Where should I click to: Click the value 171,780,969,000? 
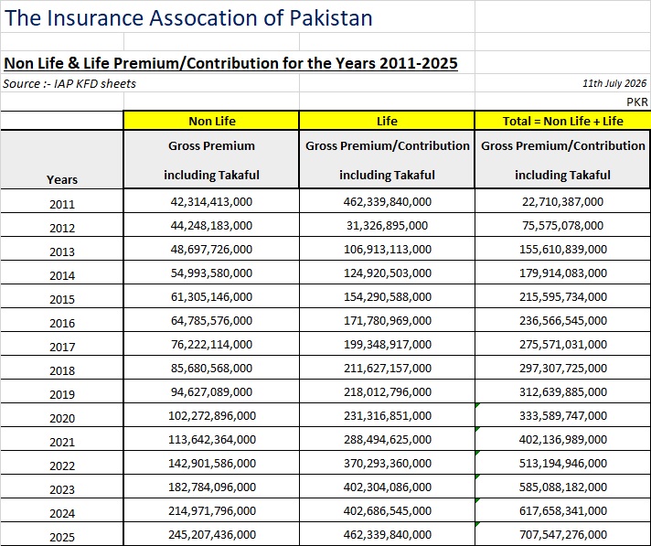click(x=388, y=320)
